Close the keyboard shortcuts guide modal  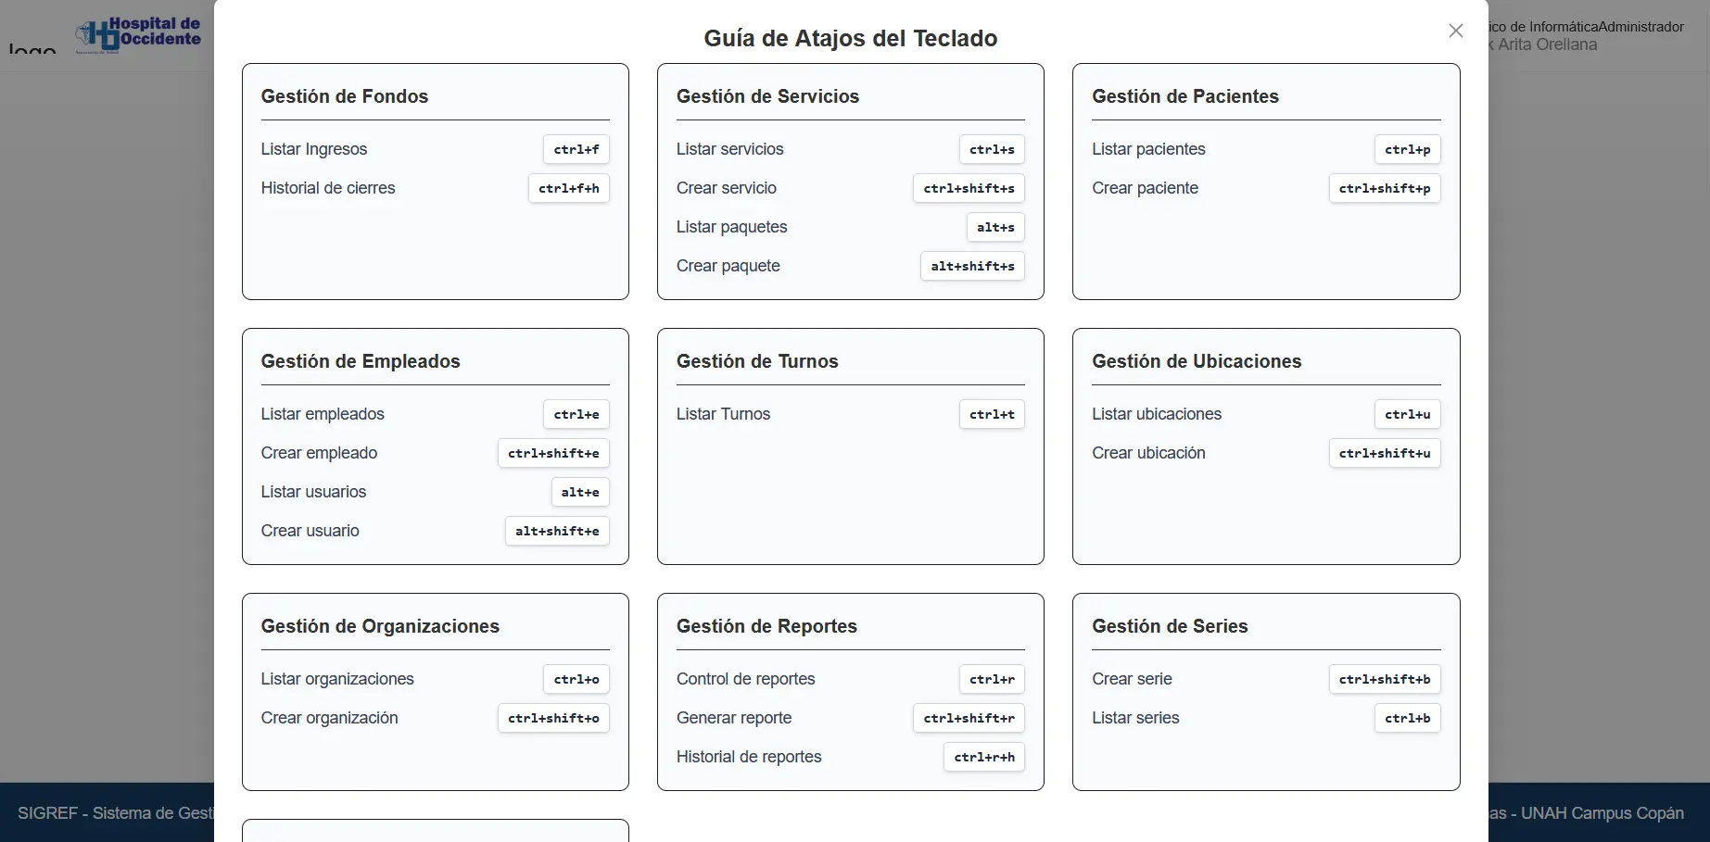click(x=1455, y=31)
